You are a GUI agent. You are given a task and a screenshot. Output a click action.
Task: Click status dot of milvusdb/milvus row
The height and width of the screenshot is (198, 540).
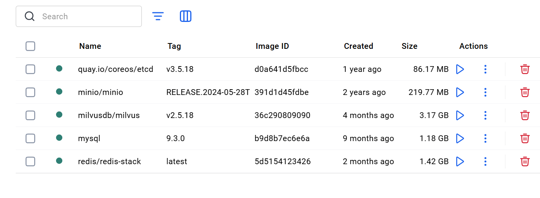tap(59, 115)
